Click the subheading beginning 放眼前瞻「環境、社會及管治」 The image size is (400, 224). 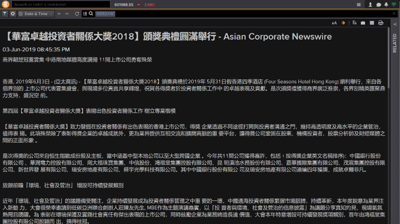[63, 185]
